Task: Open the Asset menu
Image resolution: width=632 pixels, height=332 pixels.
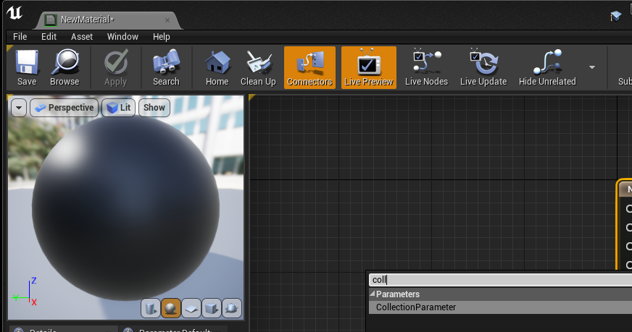Action: click(82, 36)
